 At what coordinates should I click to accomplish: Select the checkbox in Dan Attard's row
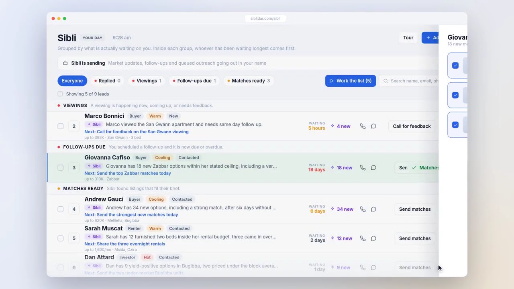(60, 267)
